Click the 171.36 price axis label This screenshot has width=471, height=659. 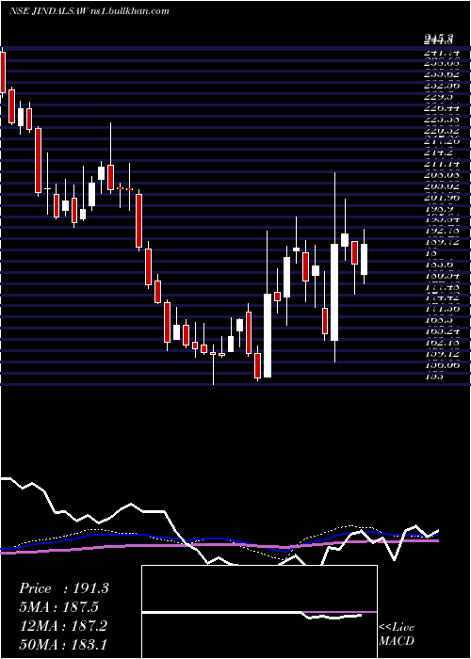(x=441, y=310)
